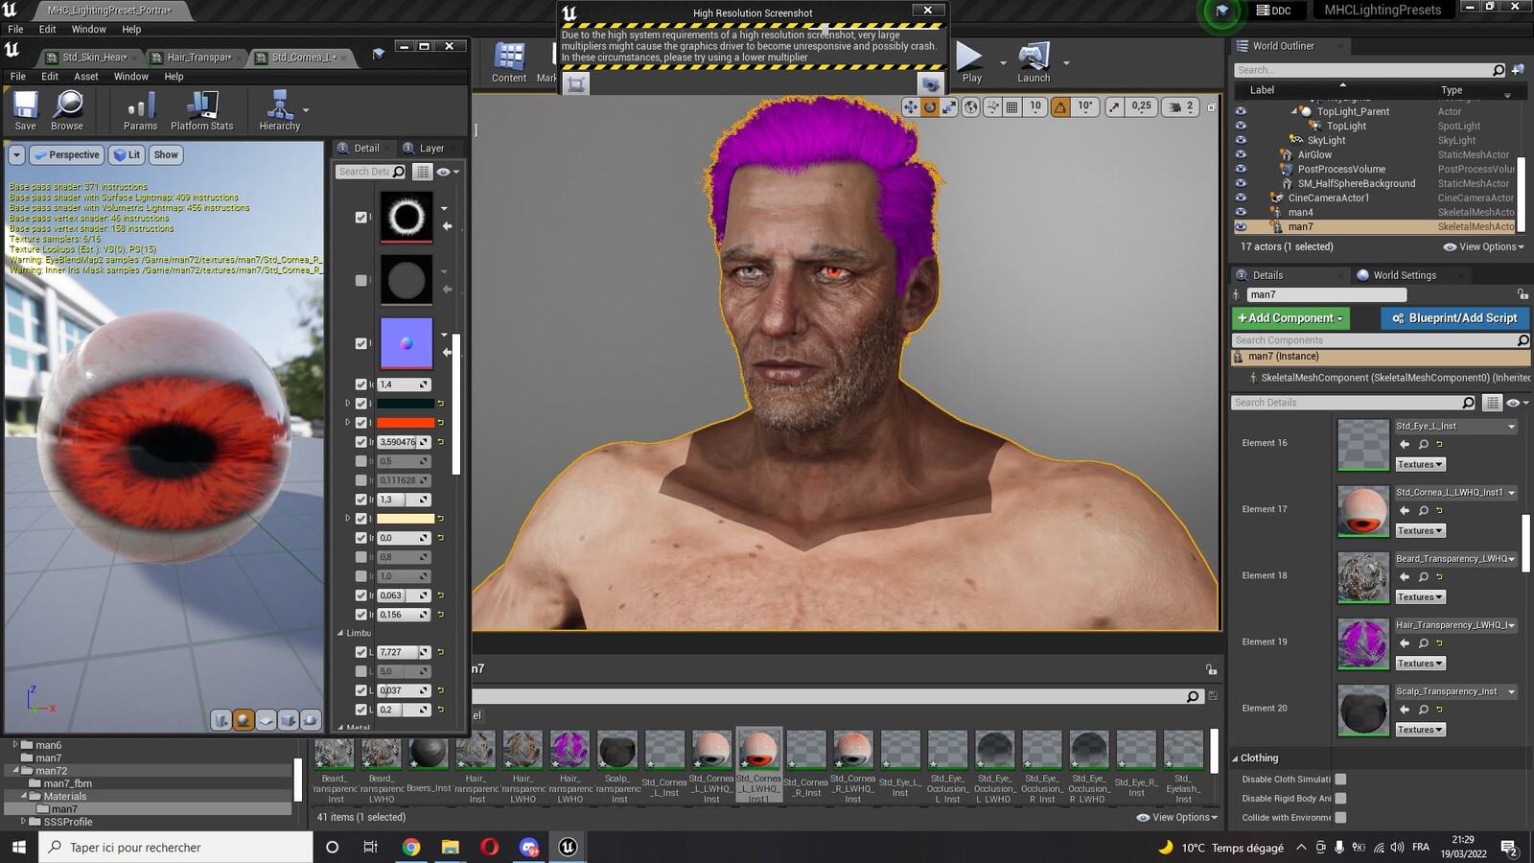This screenshot has height=863, width=1534.
Task: Click Lit view mode button in preview
Action: (127, 154)
